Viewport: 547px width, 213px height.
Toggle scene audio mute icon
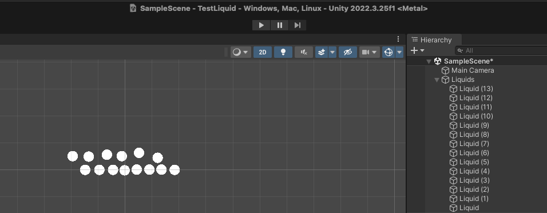(x=304, y=52)
